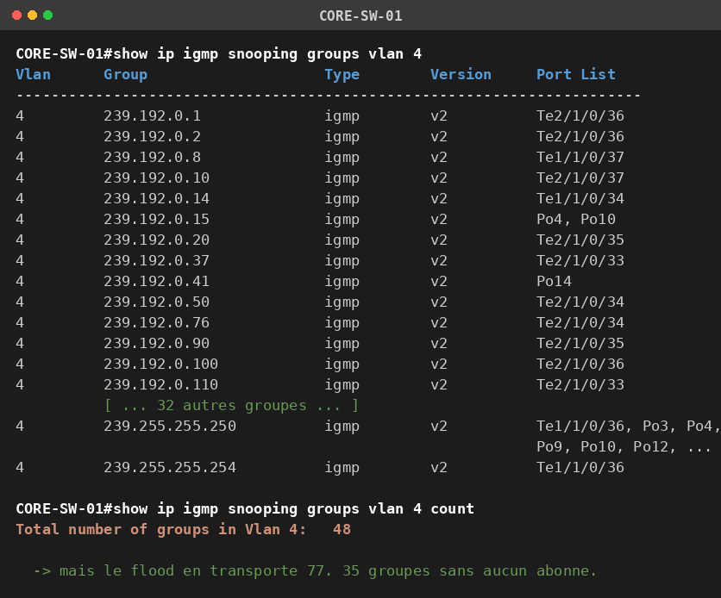Select group address 239.192.0.14
This screenshot has width=721, height=598.
click(156, 198)
